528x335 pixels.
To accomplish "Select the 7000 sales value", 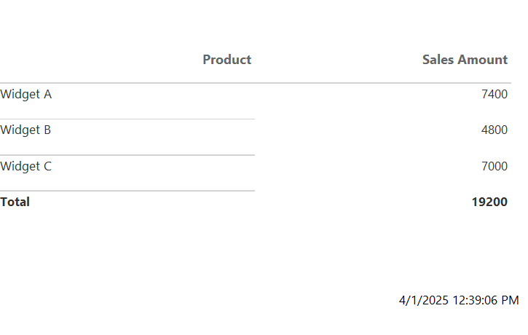I will [494, 166].
